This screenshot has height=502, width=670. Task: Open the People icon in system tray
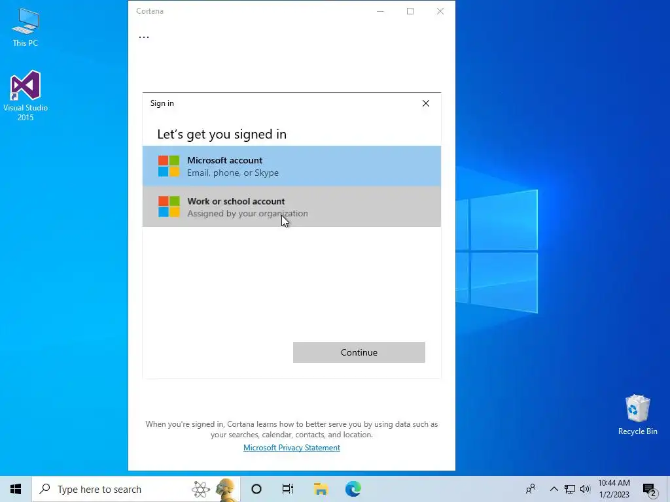(x=531, y=489)
